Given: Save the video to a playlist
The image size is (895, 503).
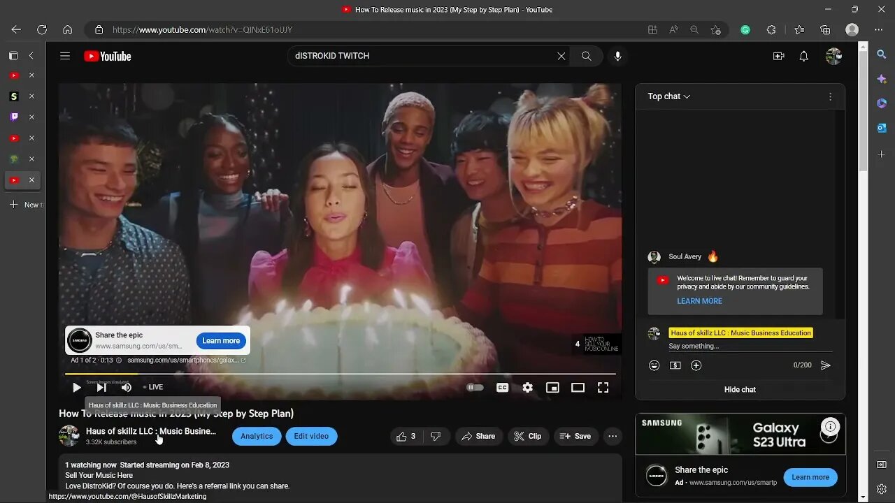Looking at the screenshot, I should pos(576,436).
